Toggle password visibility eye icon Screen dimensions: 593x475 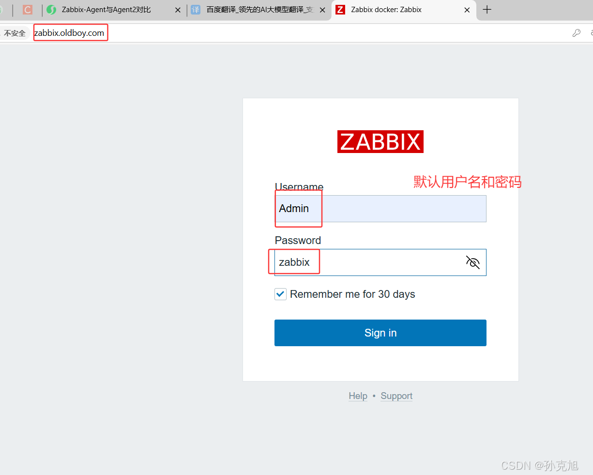coord(472,262)
